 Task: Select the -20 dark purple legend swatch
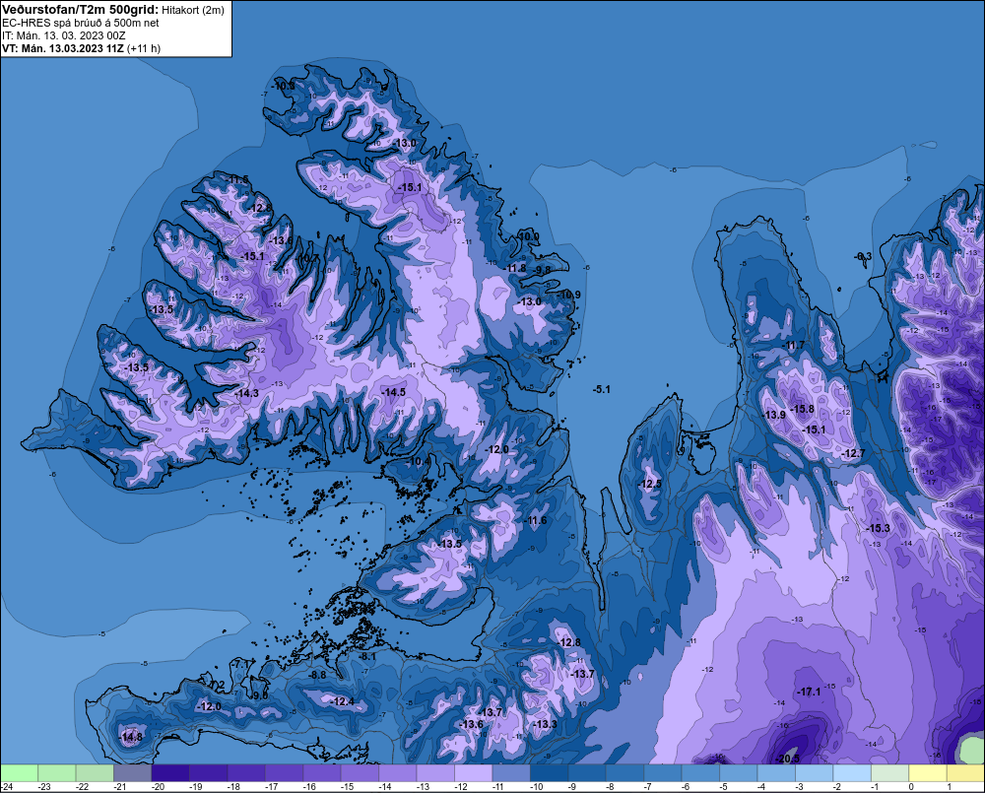click(x=170, y=772)
